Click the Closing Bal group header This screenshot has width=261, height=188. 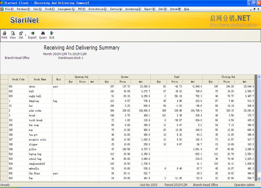[x=228, y=77]
